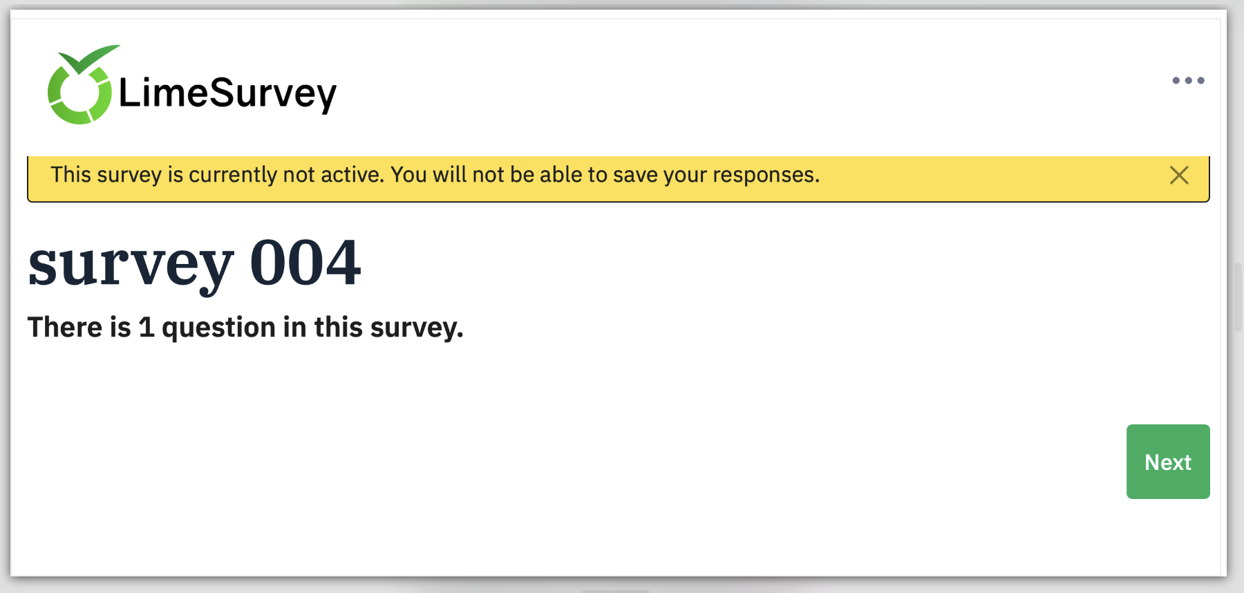Click the Next button

coord(1167,462)
